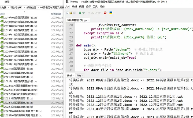Close the 异常 panel tab
The image size is (193, 118).
pos(82,76)
